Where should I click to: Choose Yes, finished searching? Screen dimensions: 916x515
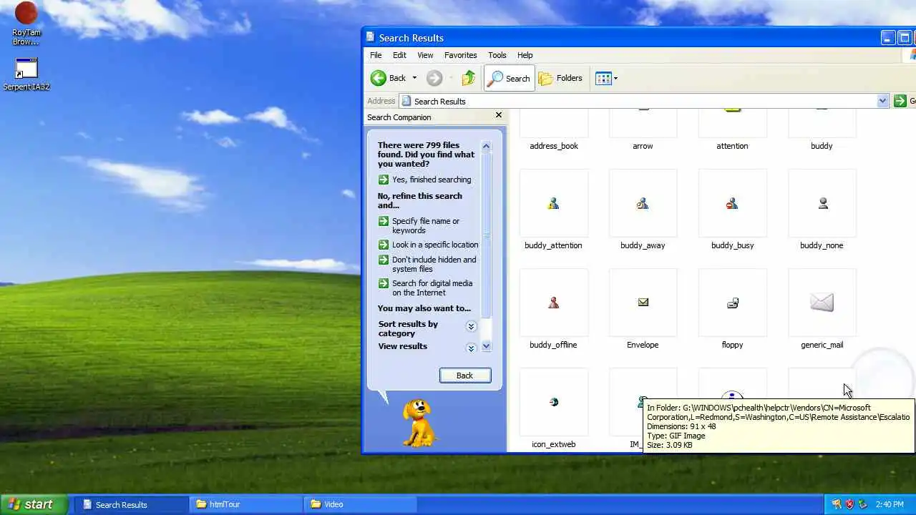(424, 180)
